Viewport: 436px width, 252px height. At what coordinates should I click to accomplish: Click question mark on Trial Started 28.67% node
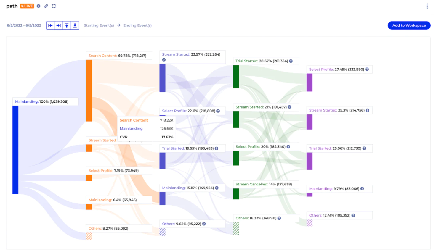[291, 61]
